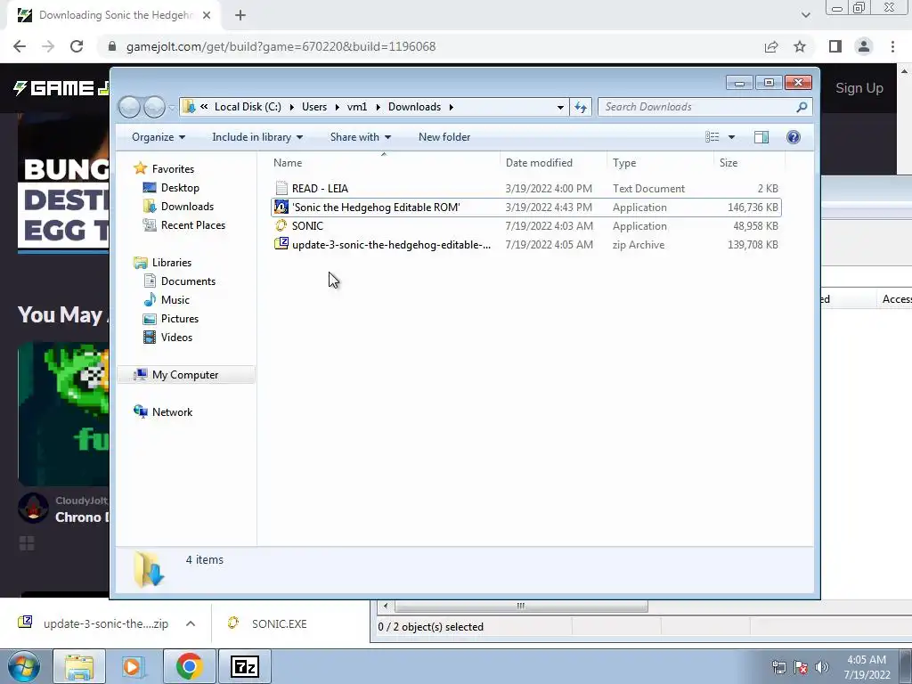Open a new Chrome tab
The image size is (912, 684).
pyautogui.click(x=240, y=15)
